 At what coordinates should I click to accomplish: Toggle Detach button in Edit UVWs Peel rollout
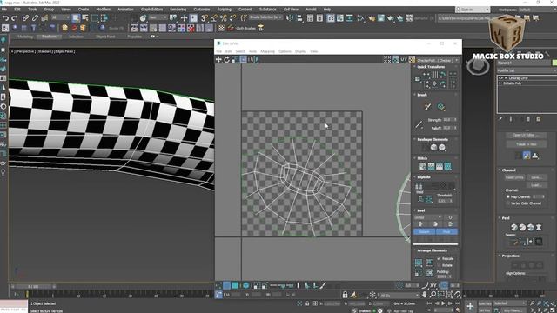[424, 232]
